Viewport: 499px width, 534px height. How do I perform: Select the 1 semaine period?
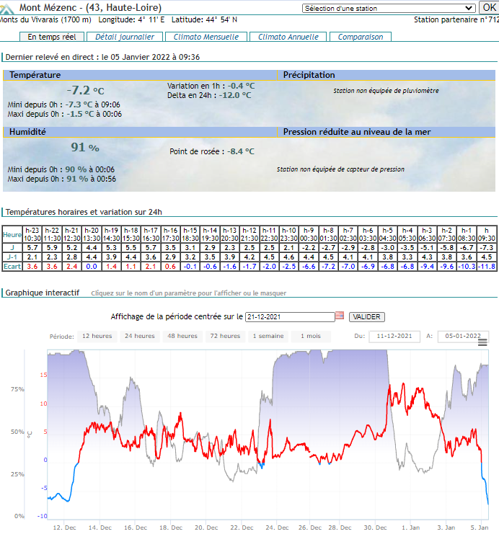coord(268,336)
